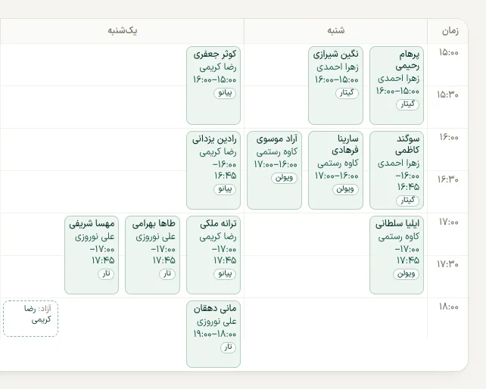Click time ۱۸:۰۰–۱۹:۰۰ on مانی دهقان card

215,335
